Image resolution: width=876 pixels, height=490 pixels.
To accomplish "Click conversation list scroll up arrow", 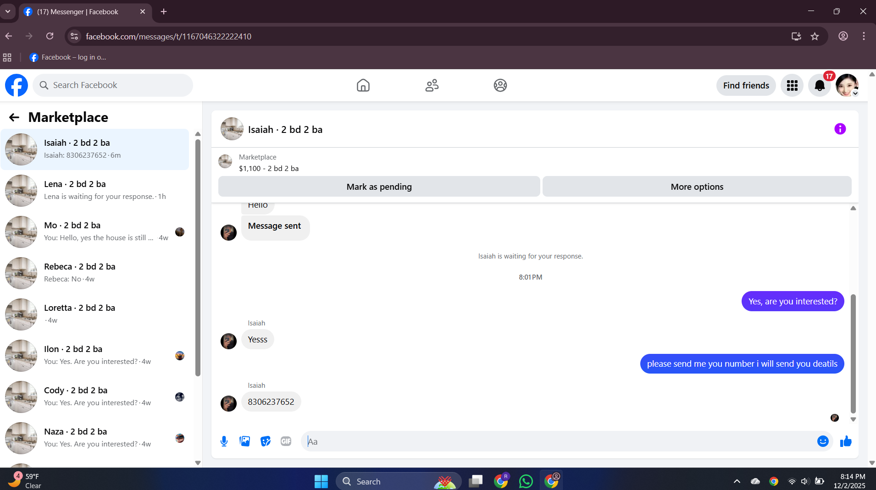I will [198, 134].
